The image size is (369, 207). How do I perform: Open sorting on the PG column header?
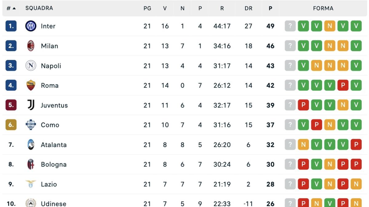(148, 9)
